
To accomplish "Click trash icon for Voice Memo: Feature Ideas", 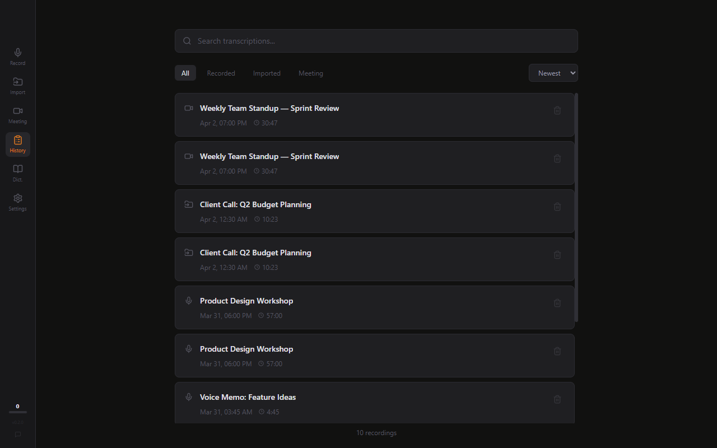I will point(557,399).
